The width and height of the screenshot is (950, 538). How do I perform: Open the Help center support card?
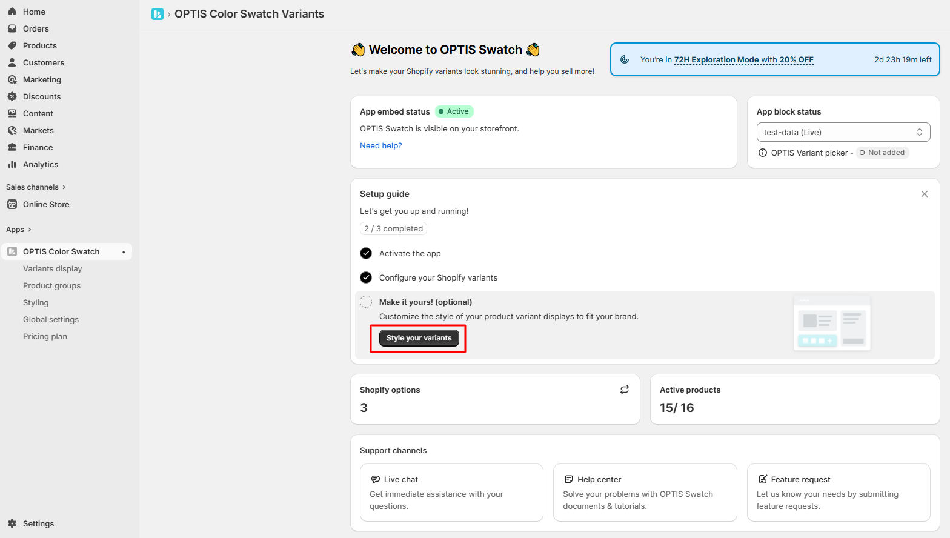click(645, 493)
